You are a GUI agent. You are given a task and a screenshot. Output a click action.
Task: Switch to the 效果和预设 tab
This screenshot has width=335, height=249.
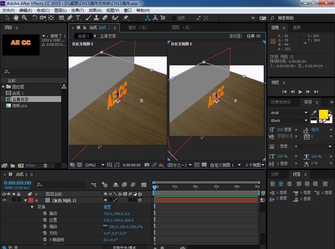pos(280,102)
